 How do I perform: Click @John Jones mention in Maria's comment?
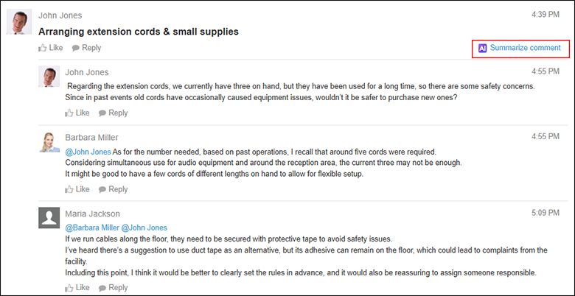(144, 228)
